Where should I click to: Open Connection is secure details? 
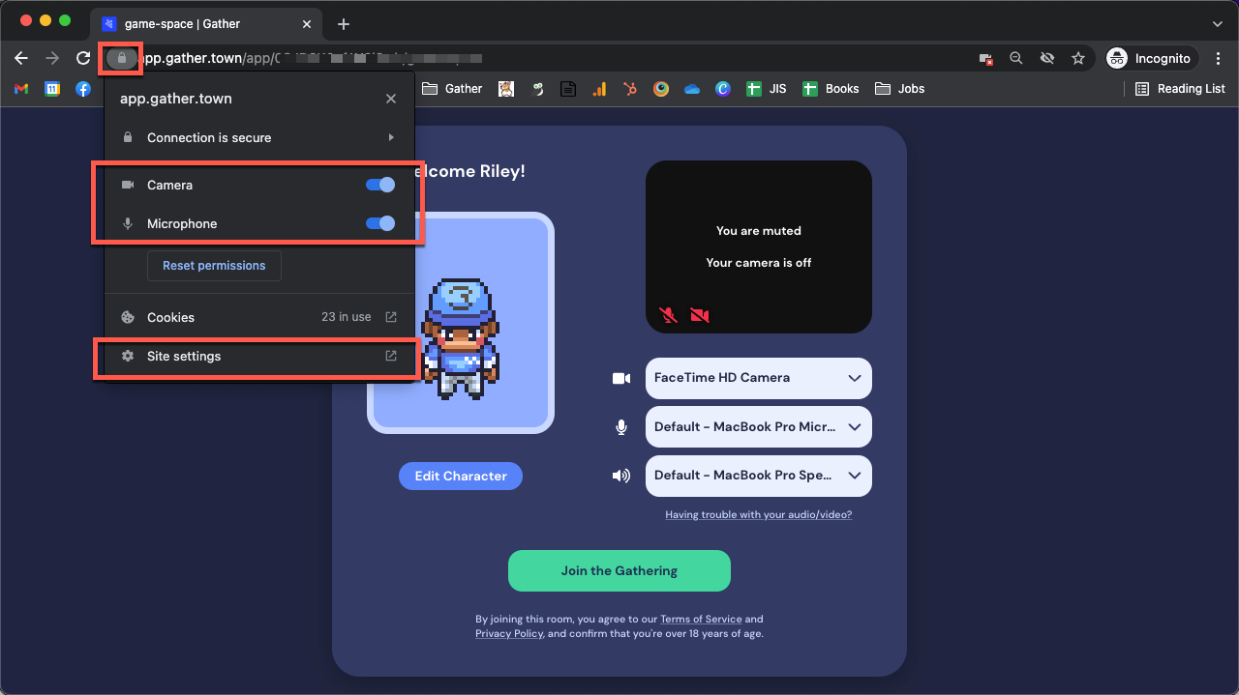click(259, 138)
